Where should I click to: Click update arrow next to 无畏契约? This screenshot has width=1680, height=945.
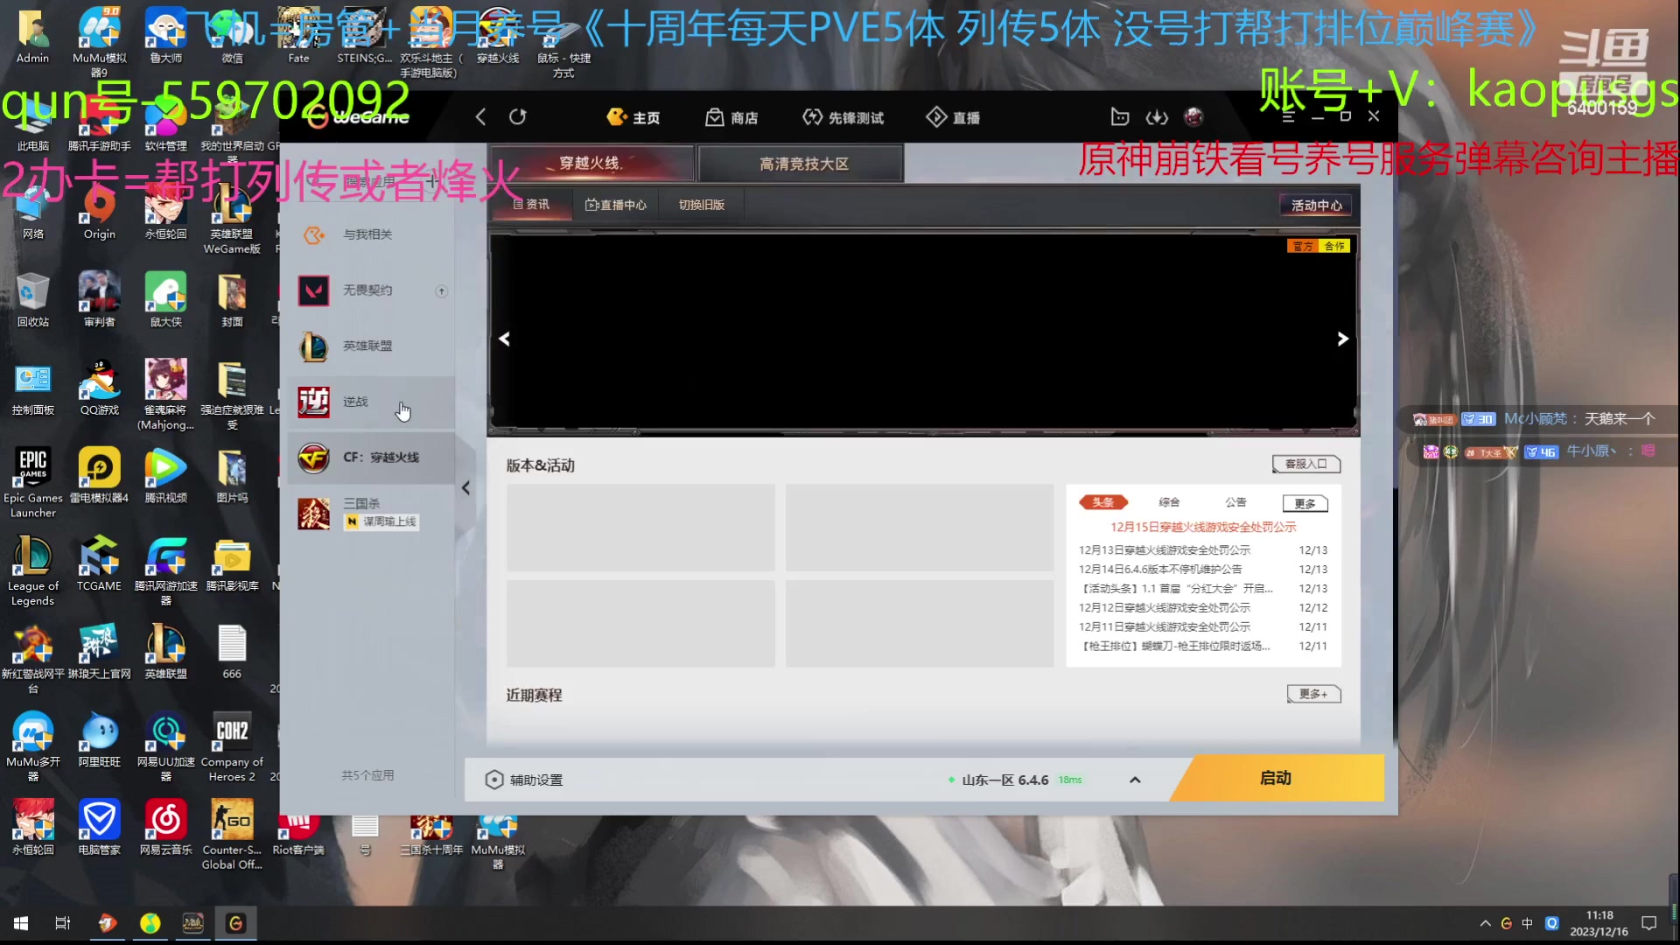tap(442, 291)
